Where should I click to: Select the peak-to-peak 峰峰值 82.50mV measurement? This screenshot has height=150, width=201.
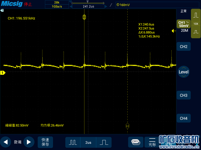tap(17, 125)
